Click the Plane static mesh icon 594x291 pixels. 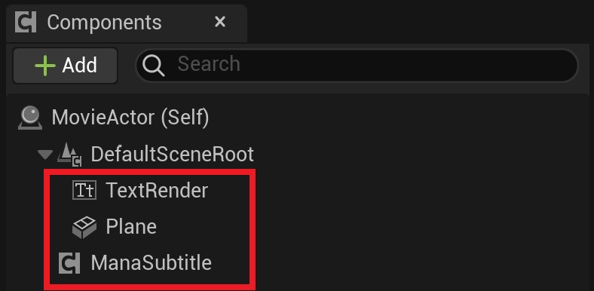point(84,227)
